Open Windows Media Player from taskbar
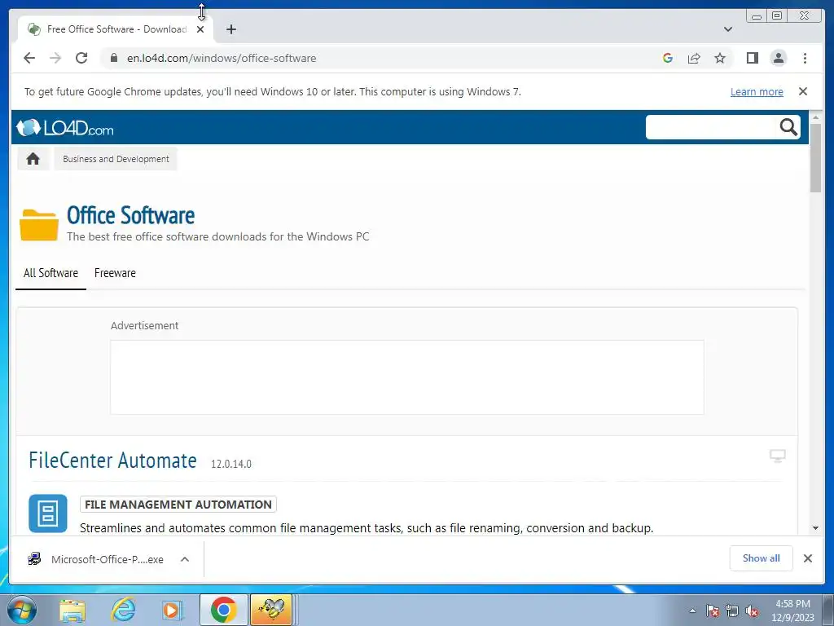The width and height of the screenshot is (834, 626). pos(171,610)
